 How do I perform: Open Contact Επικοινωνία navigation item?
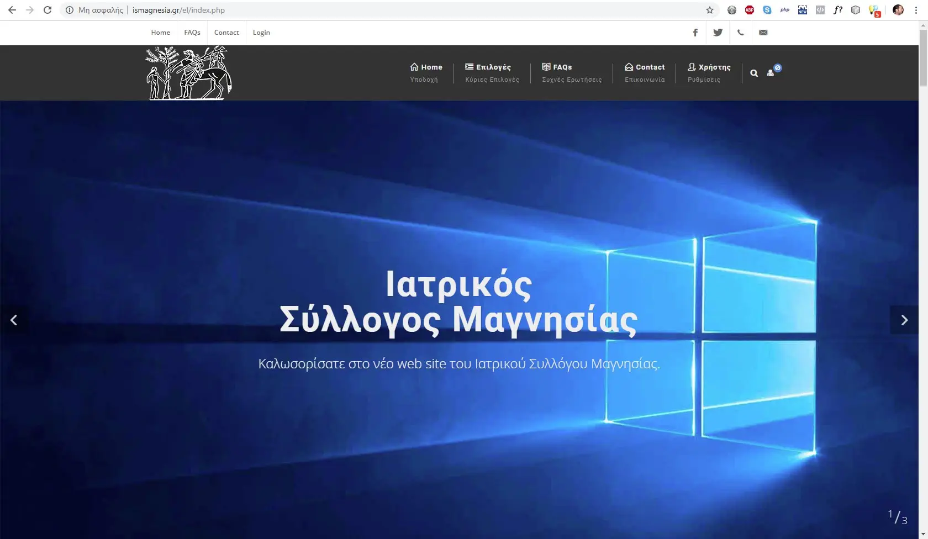coord(645,73)
